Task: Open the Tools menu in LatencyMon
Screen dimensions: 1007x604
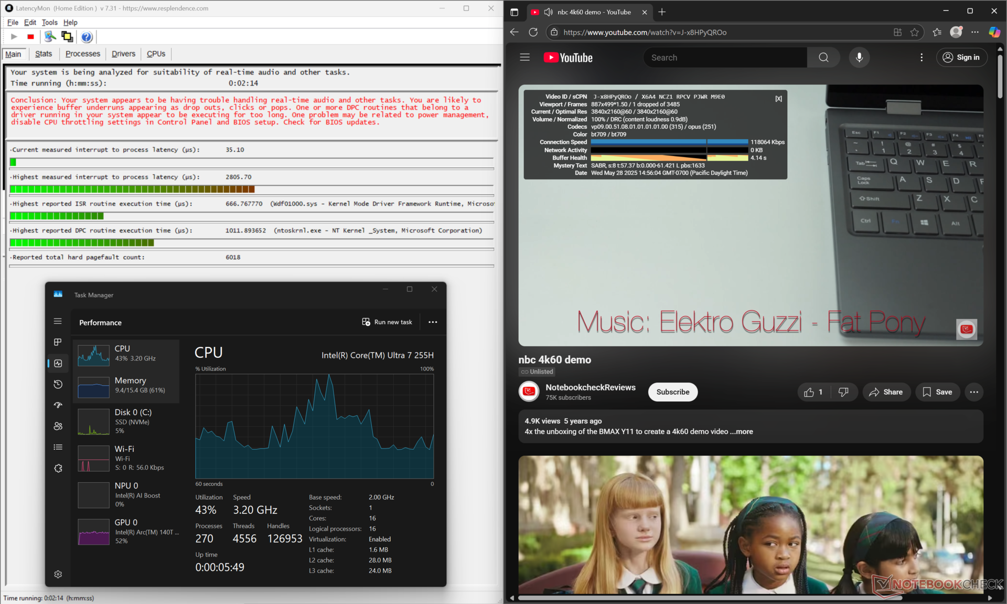Action: pyautogui.click(x=49, y=23)
